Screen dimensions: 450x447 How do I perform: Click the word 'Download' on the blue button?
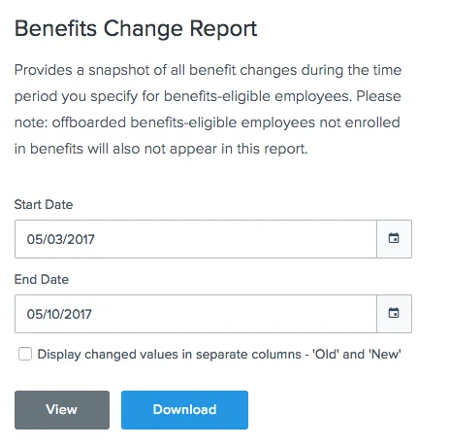click(x=184, y=410)
